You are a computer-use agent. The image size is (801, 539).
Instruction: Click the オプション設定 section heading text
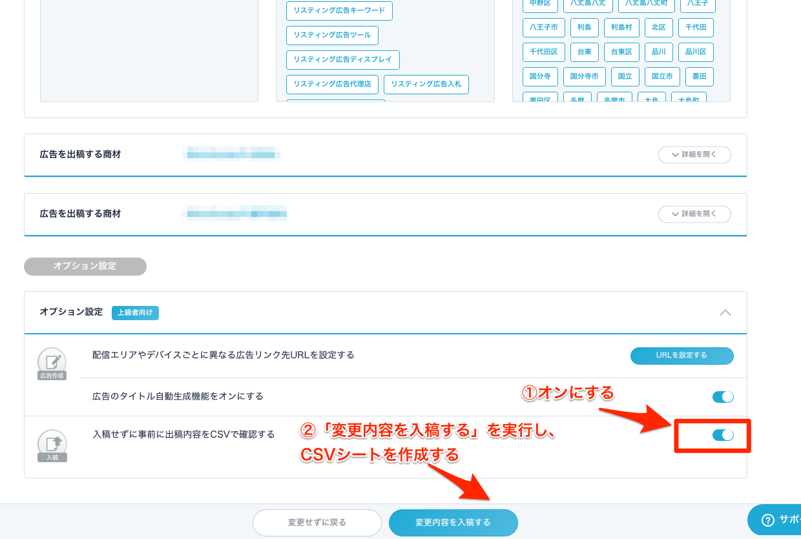(71, 312)
